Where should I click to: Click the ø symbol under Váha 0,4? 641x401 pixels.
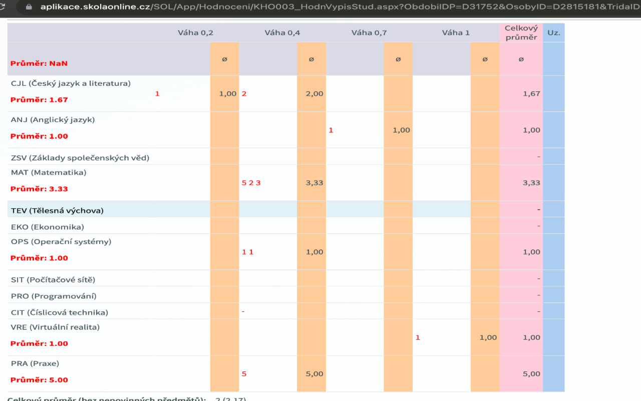(311, 59)
